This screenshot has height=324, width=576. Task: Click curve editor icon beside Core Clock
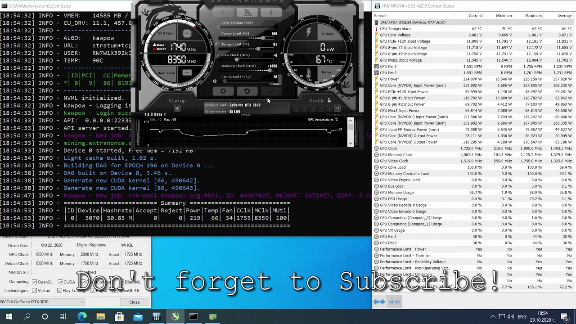tap(218, 55)
